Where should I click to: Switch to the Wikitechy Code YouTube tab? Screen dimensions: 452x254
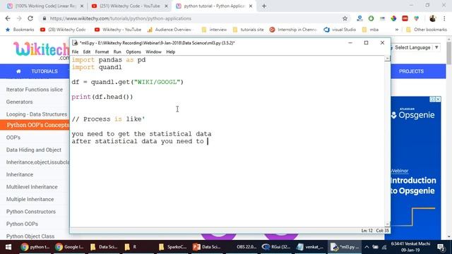[x=130, y=6]
